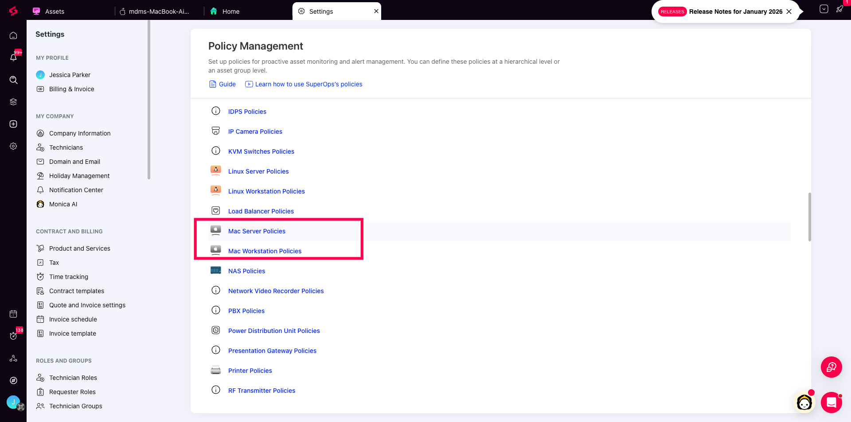
Task: Open Domain and Email
Action: coord(74,162)
